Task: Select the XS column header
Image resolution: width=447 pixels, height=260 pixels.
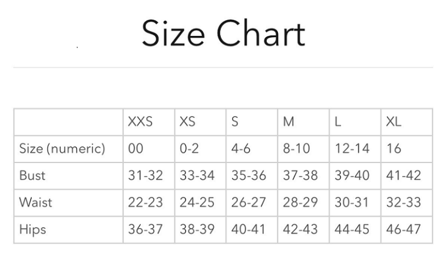Action: pyautogui.click(x=187, y=122)
